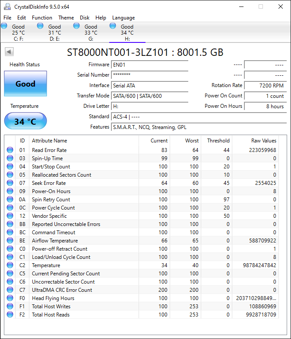Click the Drive Letter field H:
Viewport: 291px width, 339px height.
coord(149,106)
